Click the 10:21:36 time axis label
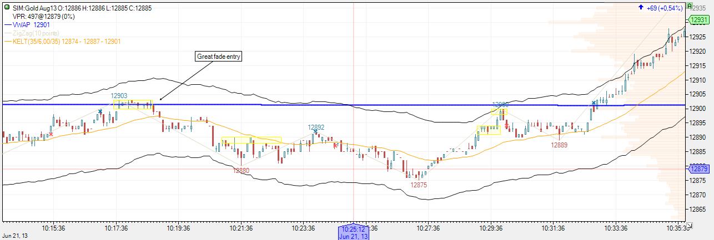Screen dimensions: 714x240 (x=242, y=228)
